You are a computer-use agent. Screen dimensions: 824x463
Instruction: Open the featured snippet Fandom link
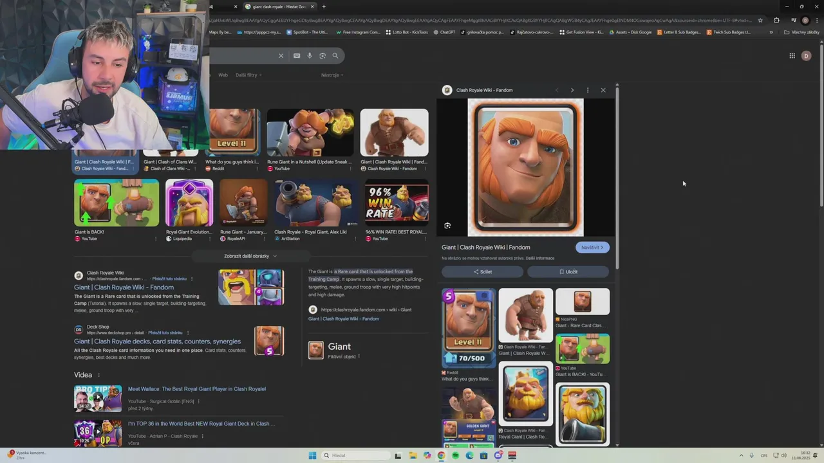[x=344, y=319]
